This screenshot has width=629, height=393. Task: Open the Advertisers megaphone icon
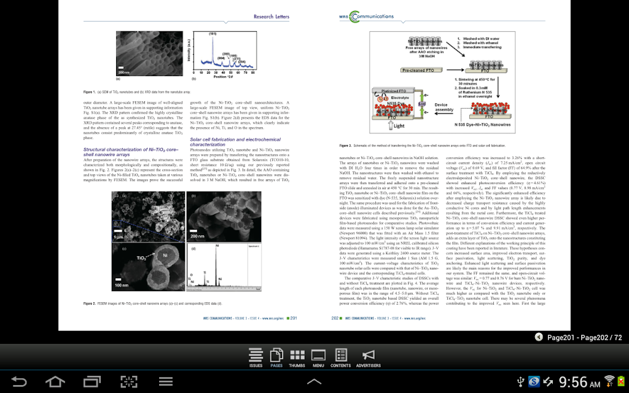pos(369,358)
